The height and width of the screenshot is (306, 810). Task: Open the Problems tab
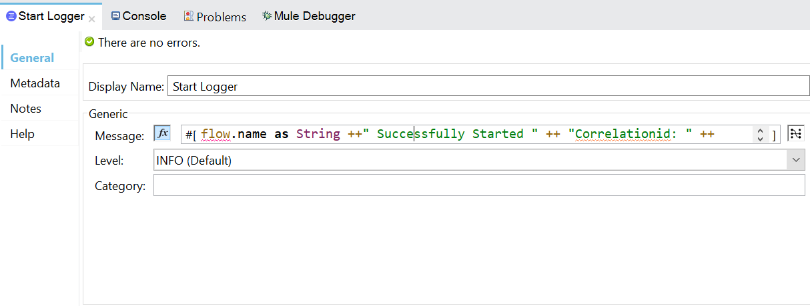tap(221, 17)
